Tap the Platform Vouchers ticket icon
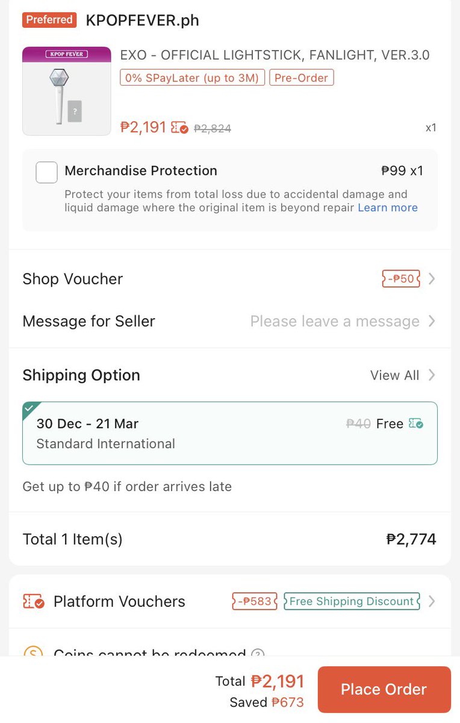This screenshot has height=723, width=460. point(33,601)
